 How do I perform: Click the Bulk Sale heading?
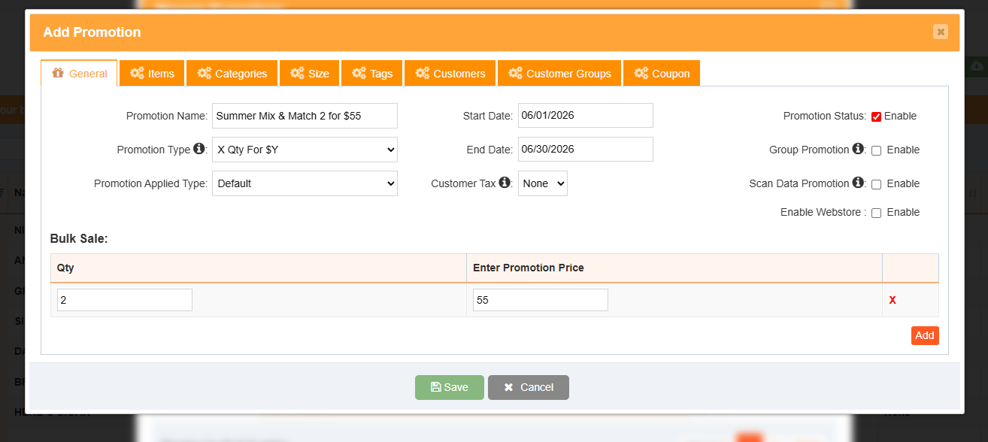pos(79,239)
